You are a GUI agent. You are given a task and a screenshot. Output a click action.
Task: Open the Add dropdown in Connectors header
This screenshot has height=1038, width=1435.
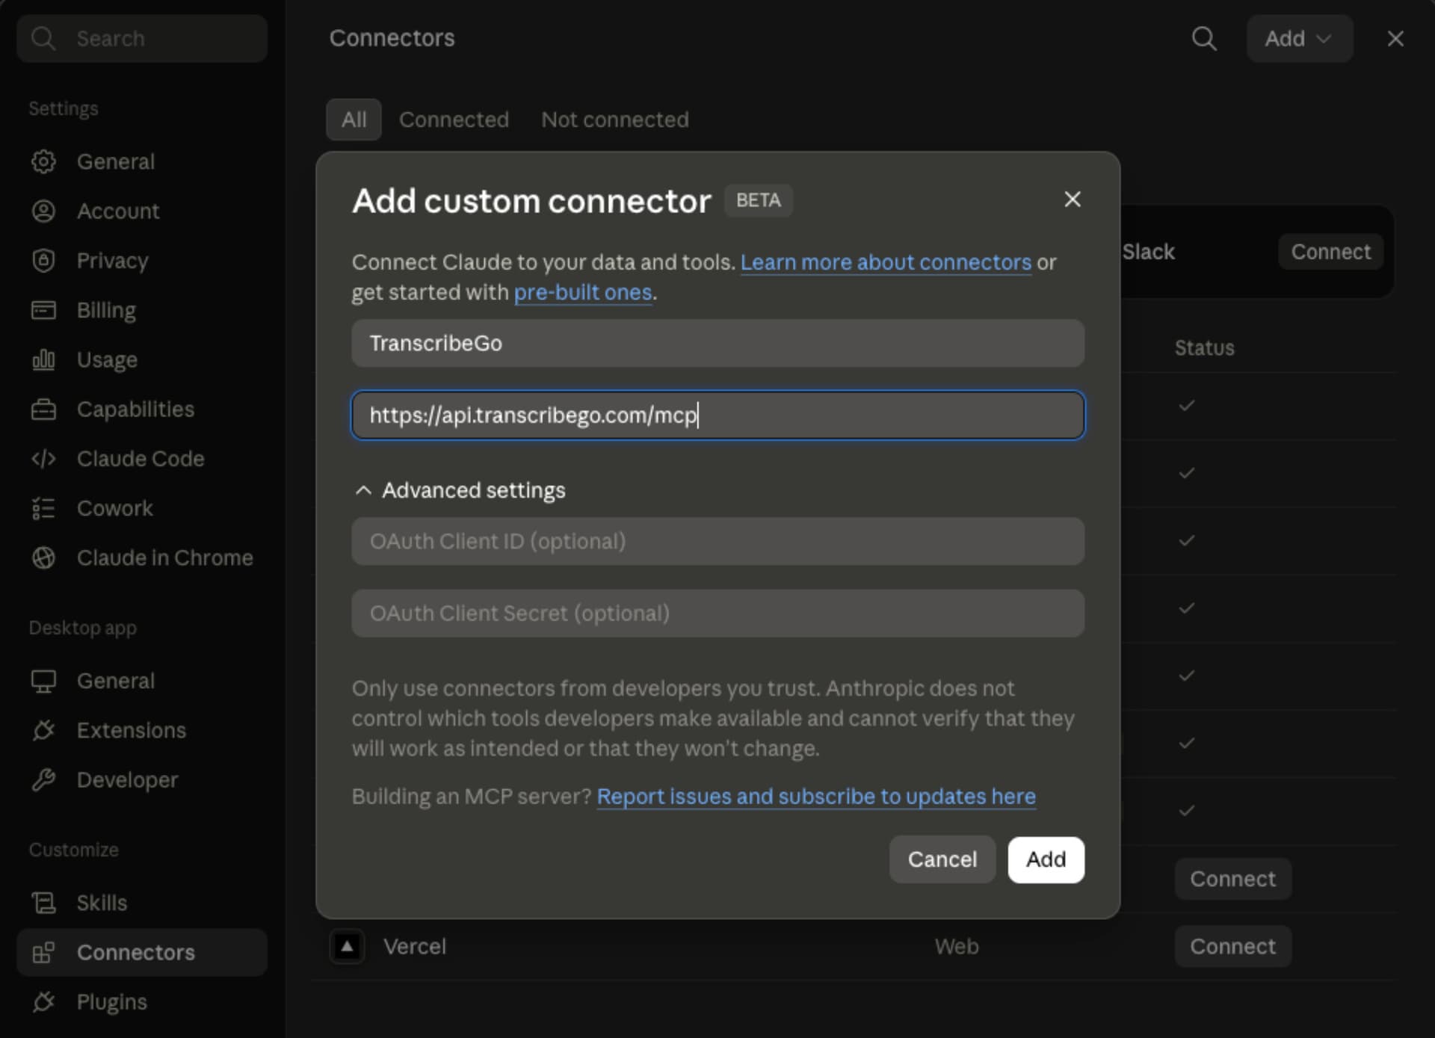[x=1299, y=38]
